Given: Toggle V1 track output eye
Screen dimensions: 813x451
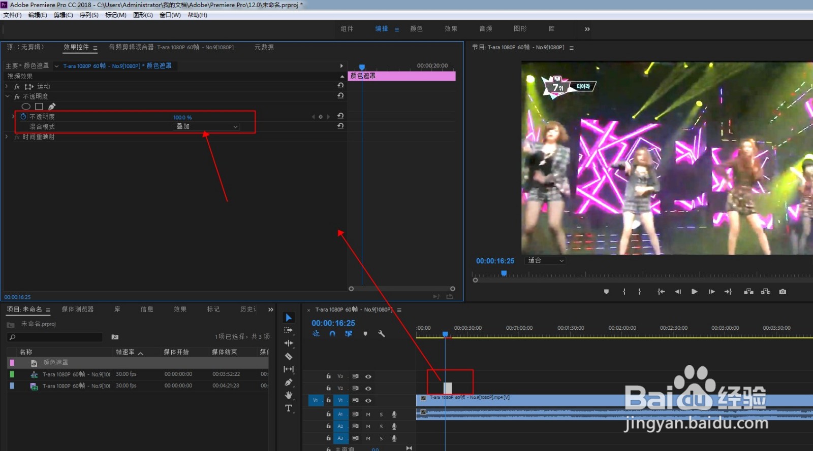Looking at the screenshot, I should click(368, 401).
